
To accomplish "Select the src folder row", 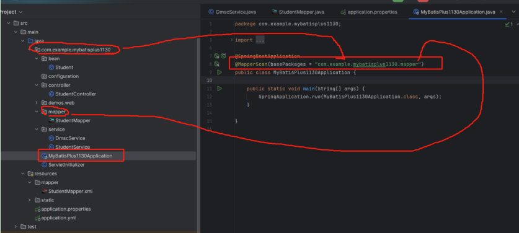I will [98, 23].
